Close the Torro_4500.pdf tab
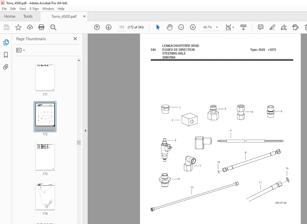 [x=84, y=16]
